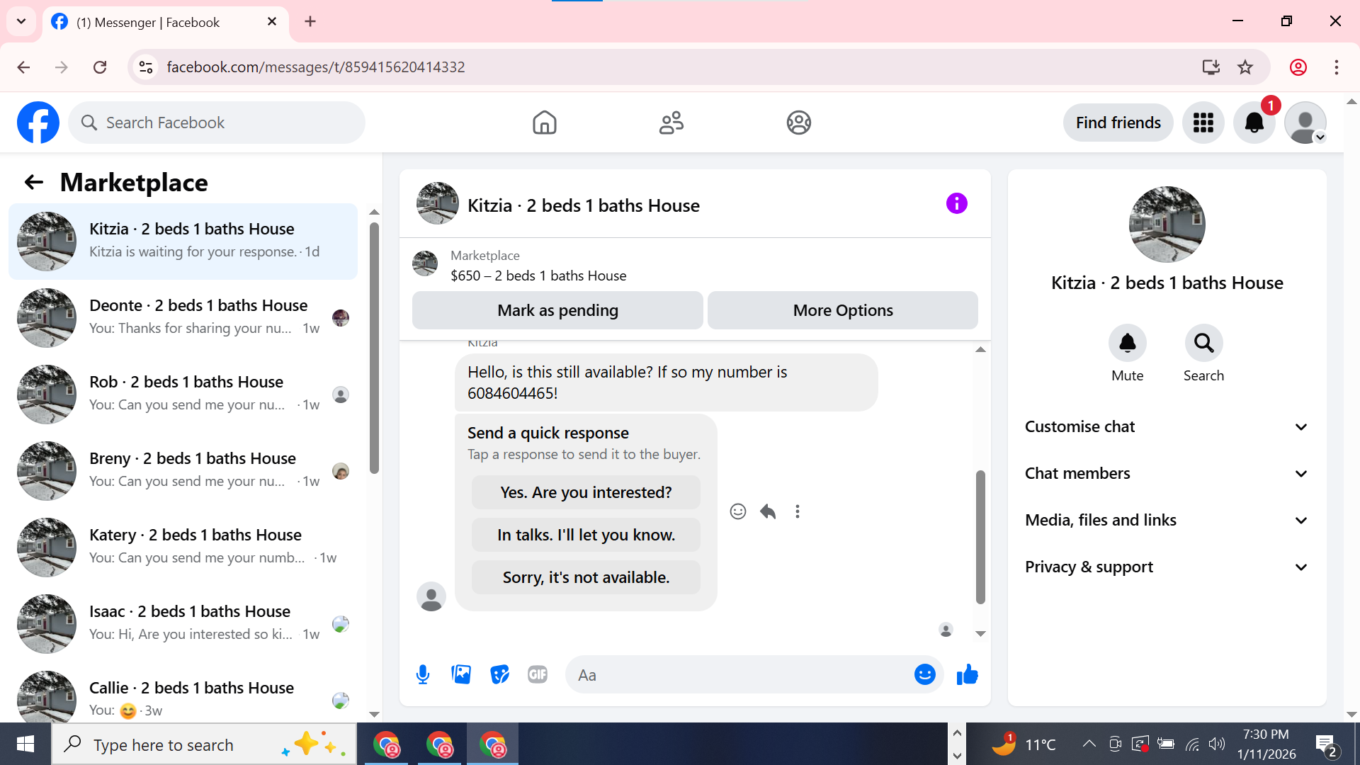Screen dimensions: 1360x765
Task: Choose a GIF
Action: 538,674
